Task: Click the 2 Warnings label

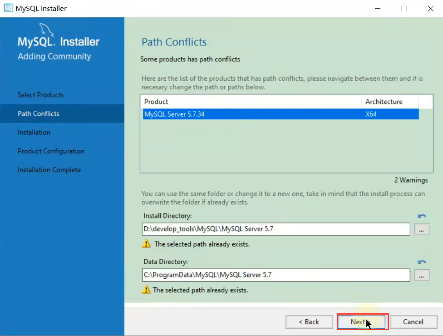Action: click(411, 180)
